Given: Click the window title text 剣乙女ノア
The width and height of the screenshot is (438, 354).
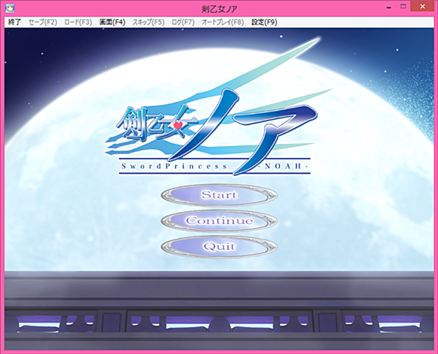Looking at the screenshot, I should point(219,9).
